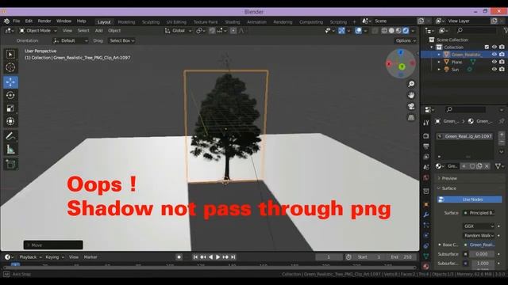Expand the Plane object in outliner
The width and height of the screenshot is (508, 285).
[x=439, y=62]
